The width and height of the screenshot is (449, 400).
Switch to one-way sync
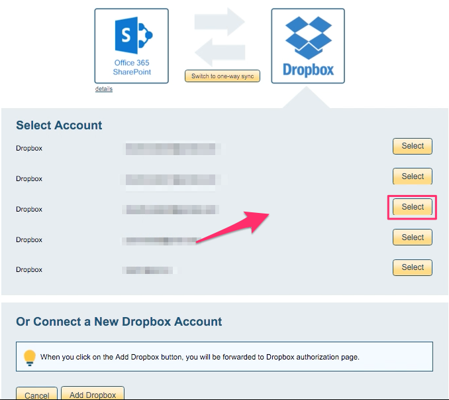pyautogui.click(x=223, y=76)
